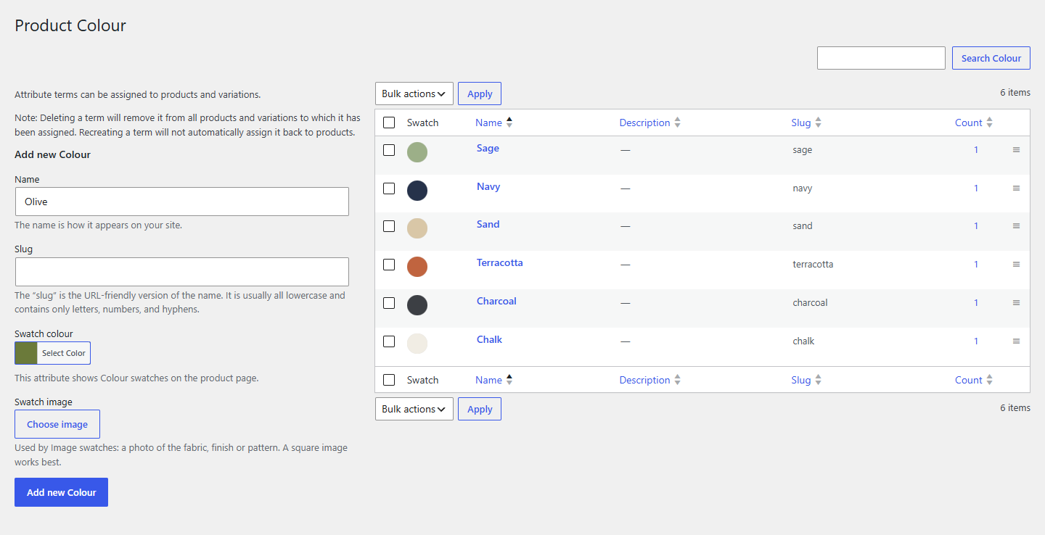Check the Charcoal row checkbox

(389, 303)
